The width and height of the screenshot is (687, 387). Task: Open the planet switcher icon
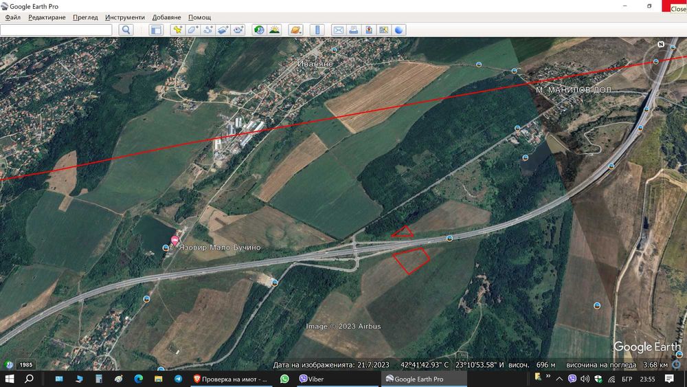point(295,30)
